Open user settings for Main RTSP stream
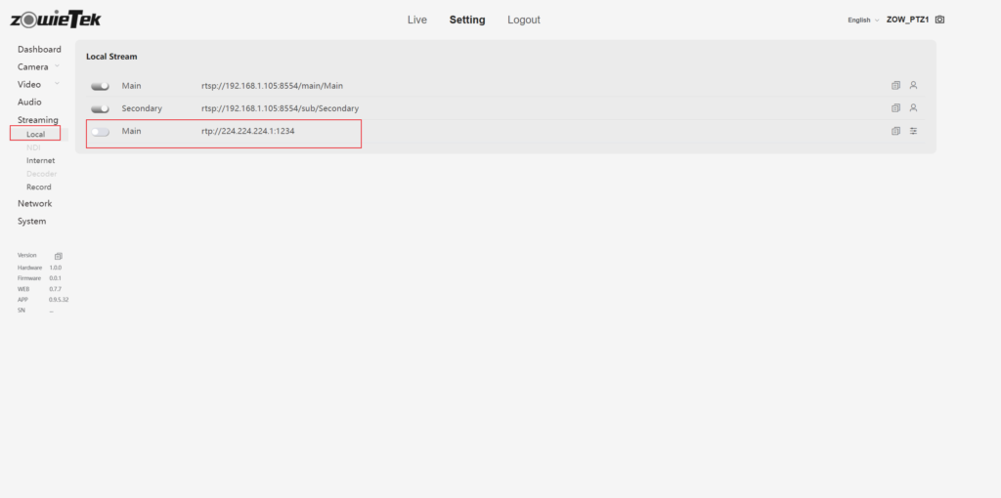 pos(913,85)
